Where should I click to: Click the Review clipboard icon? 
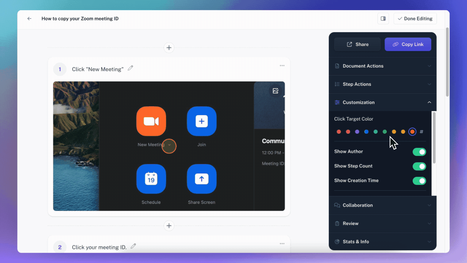(x=337, y=224)
